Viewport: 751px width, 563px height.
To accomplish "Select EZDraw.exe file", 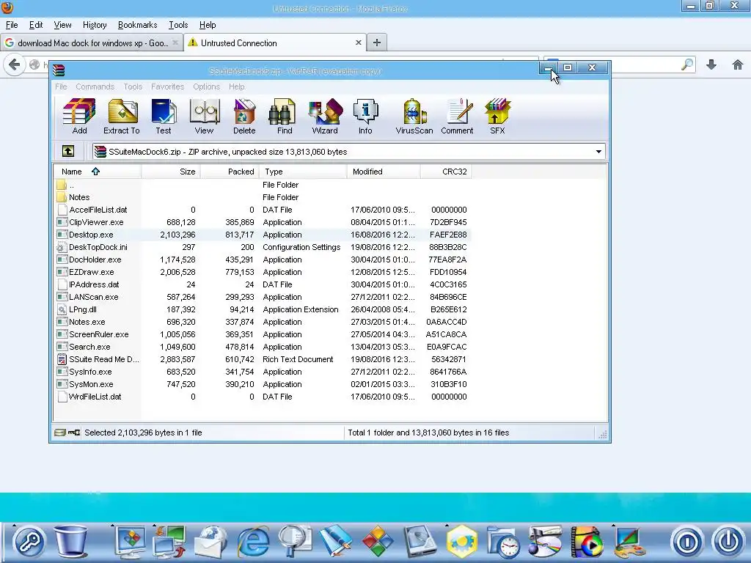I will (263, 272).
